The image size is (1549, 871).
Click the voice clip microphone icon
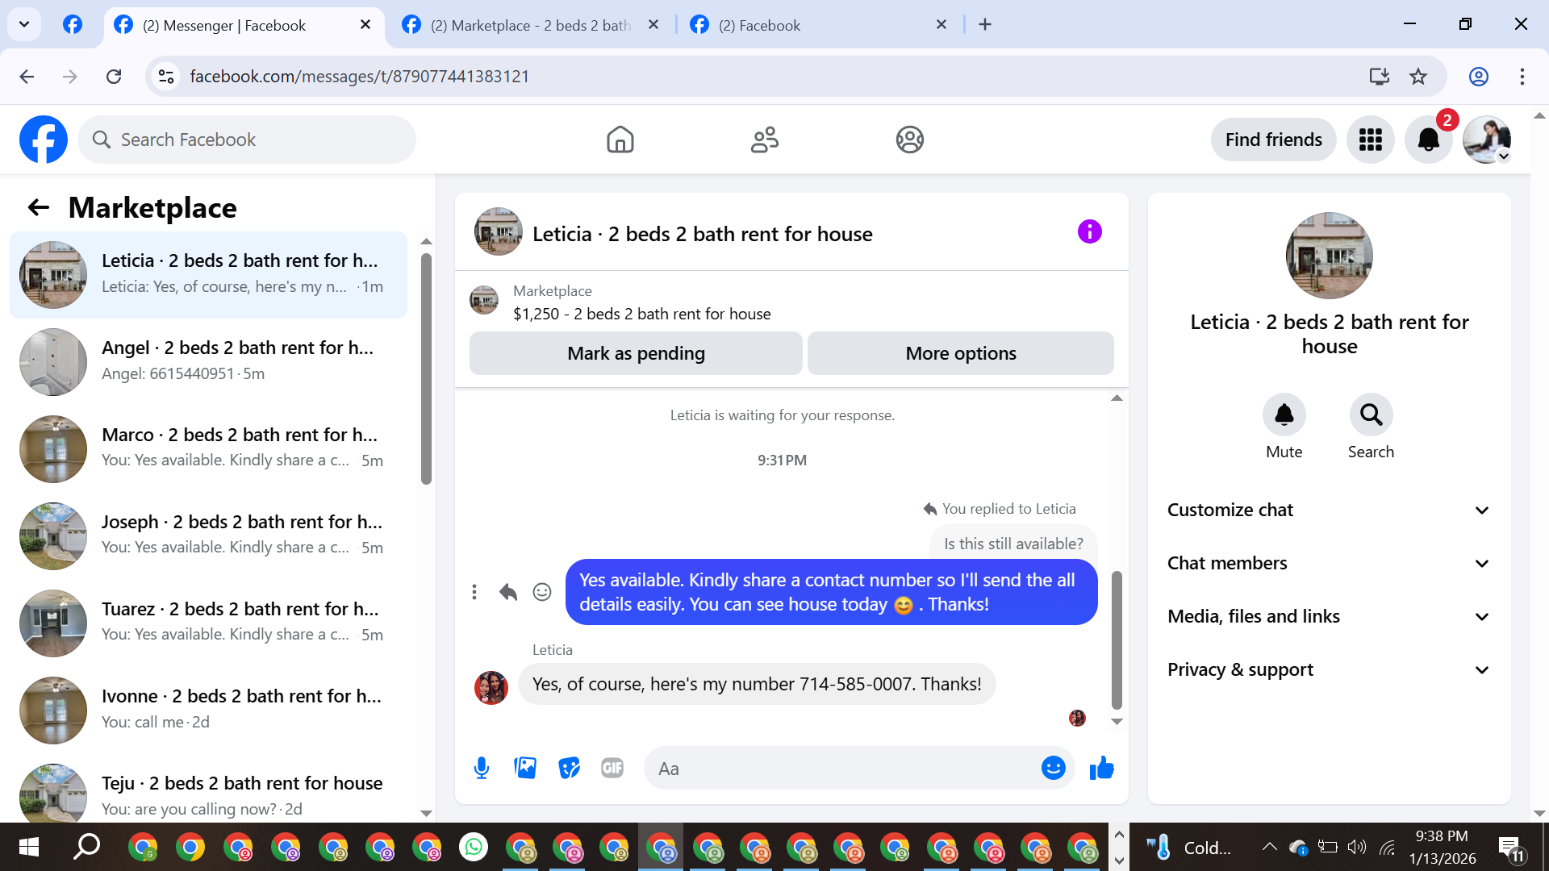pyautogui.click(x=482, y=768)
